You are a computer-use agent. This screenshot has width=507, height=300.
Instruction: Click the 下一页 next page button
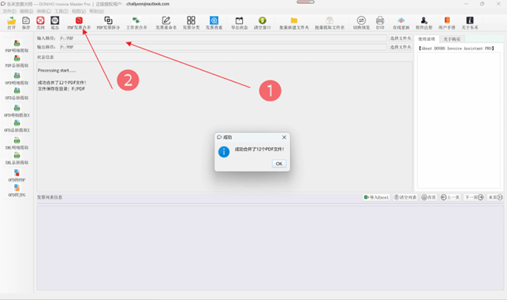474,198
